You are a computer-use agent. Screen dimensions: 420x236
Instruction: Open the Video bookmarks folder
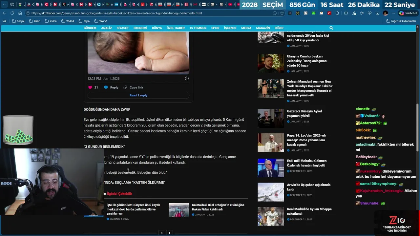(x=51, y=21)
